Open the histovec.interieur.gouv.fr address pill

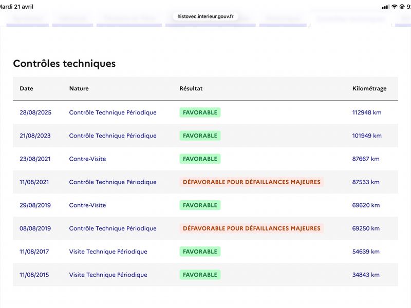tap(205, 16)
